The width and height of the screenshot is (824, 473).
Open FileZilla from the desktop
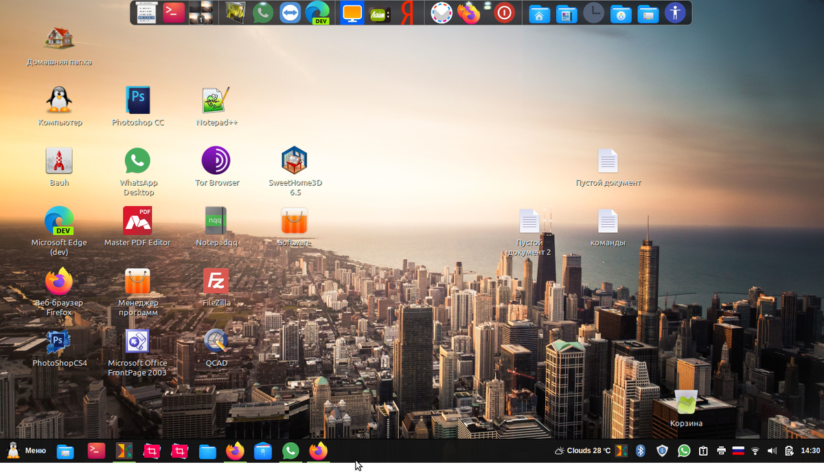(x=216, y=281)
